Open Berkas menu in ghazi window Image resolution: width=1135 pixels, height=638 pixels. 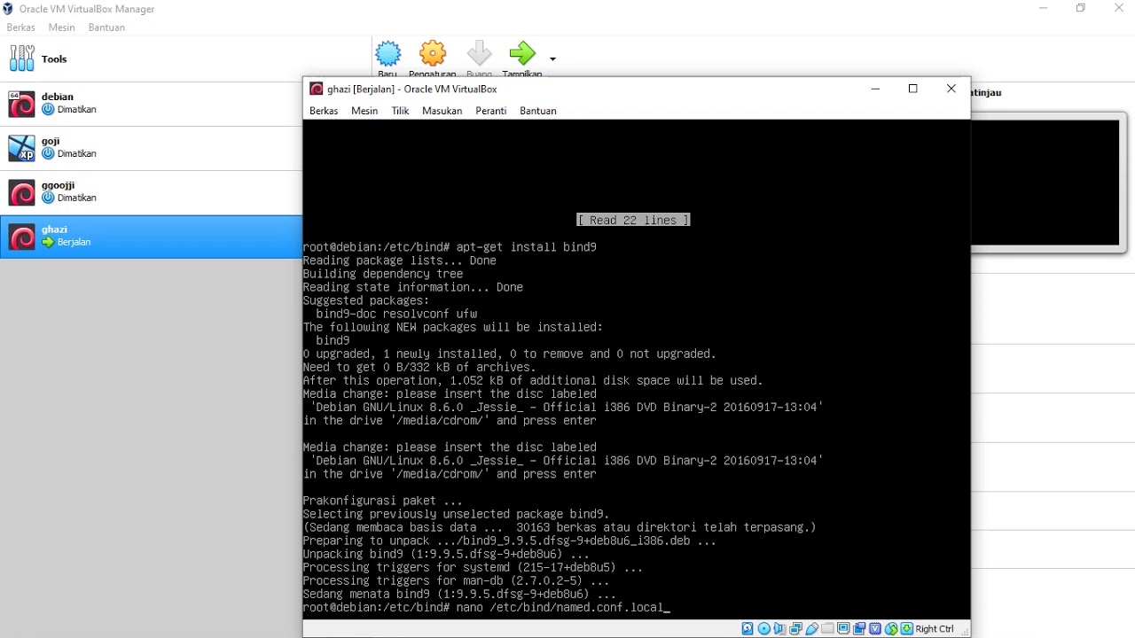click(324, 111)
